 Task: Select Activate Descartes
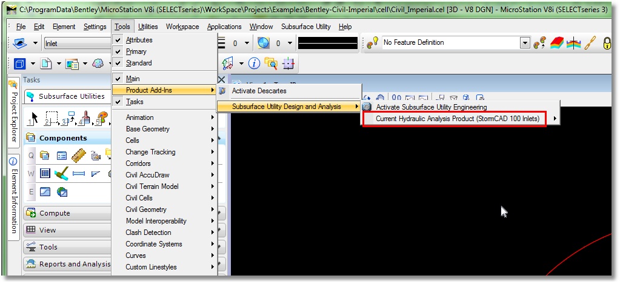[290, 91]
